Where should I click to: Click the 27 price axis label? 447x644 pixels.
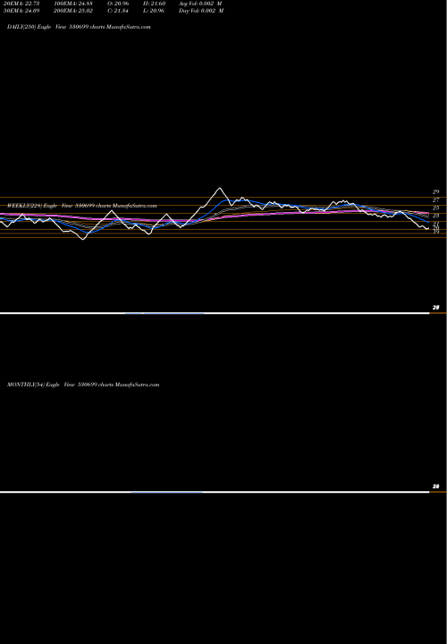pyautogui.click(x=436, y=200)
